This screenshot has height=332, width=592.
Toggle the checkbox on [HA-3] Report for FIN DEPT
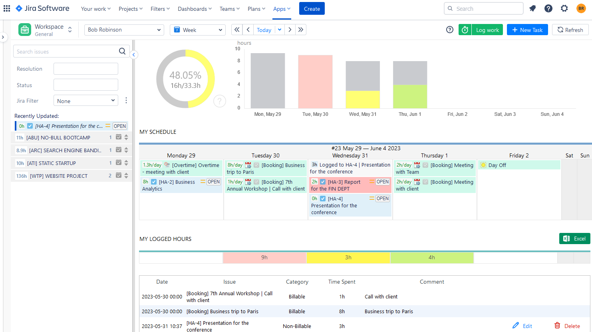tap(323, 181)
